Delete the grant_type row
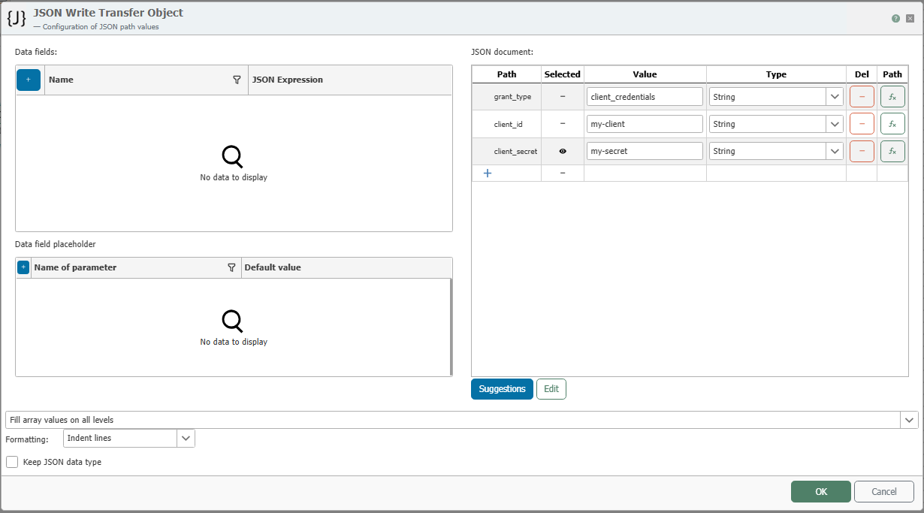Viewport: 924px width, 513px height. (x=862, y=97)
